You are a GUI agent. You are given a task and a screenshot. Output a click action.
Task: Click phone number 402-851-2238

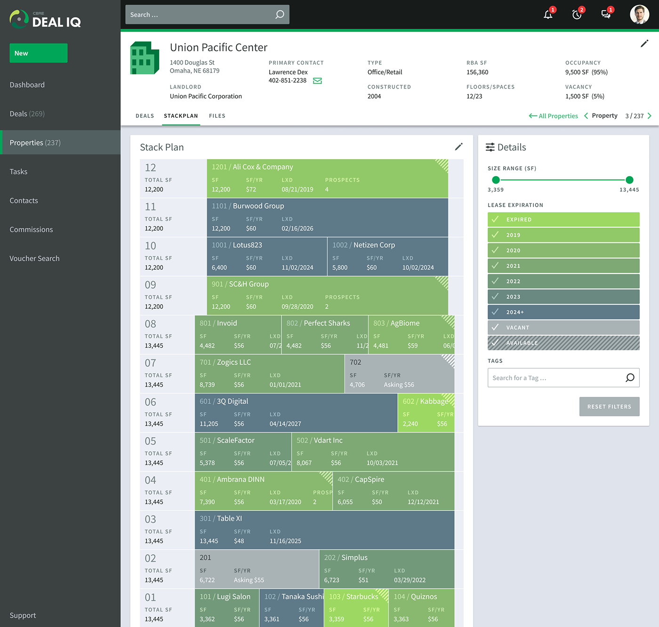[288, 80]
